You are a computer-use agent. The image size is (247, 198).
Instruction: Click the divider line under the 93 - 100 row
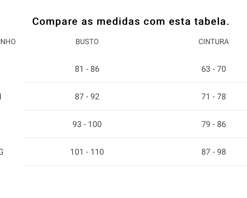(x=135, y=138)
